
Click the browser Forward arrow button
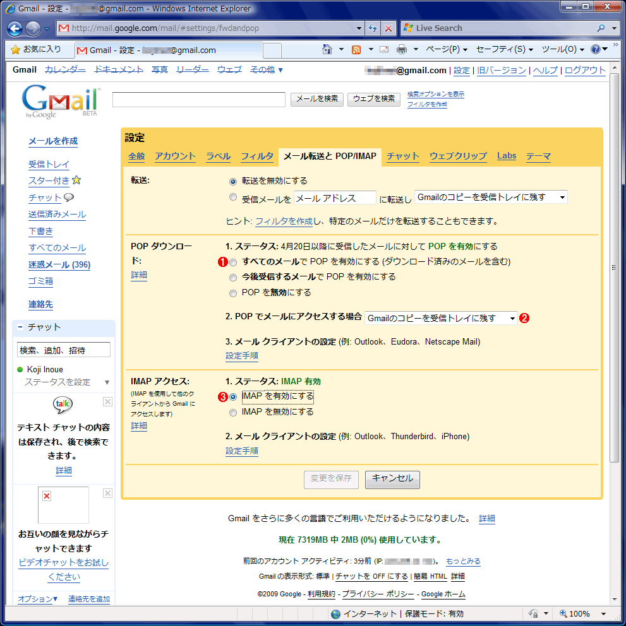(x=33, y=28)
